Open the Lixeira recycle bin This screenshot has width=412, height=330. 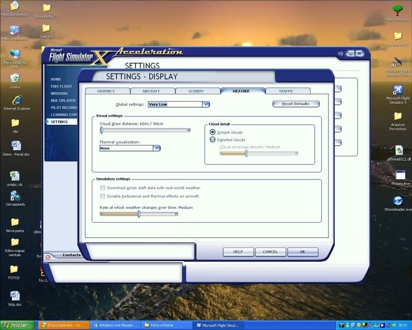coord(15,78)
